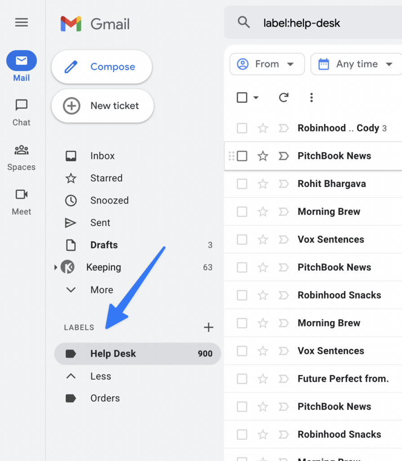
Task: Create a new label with the plus icon
Action: [209, 327]
